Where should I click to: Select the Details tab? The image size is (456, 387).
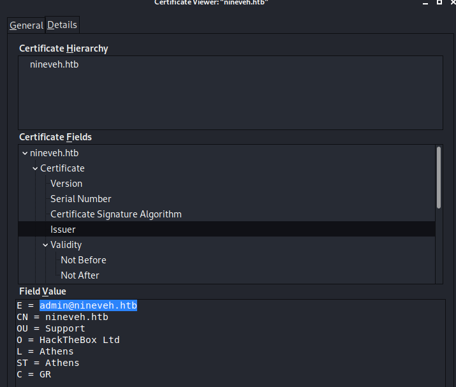pyautogui.click(x=62, y=25)
